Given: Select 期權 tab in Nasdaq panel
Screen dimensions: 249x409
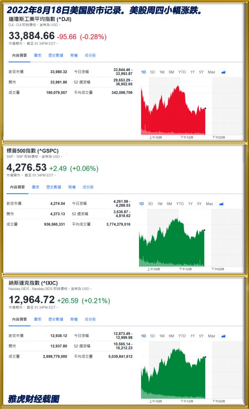Looking at the screenshot, I should (x=74, y=319).
